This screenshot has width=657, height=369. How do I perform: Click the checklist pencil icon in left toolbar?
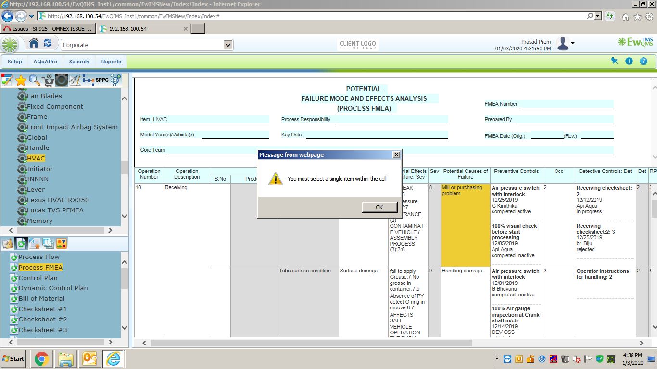coord(7,80)
